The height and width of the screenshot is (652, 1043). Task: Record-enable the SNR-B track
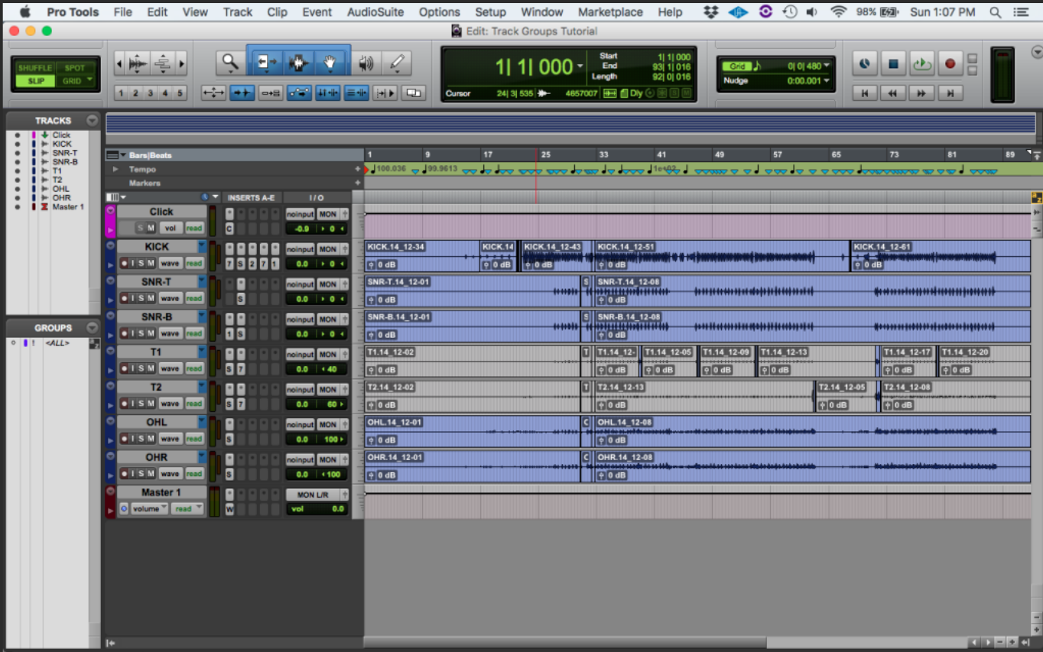124,333
